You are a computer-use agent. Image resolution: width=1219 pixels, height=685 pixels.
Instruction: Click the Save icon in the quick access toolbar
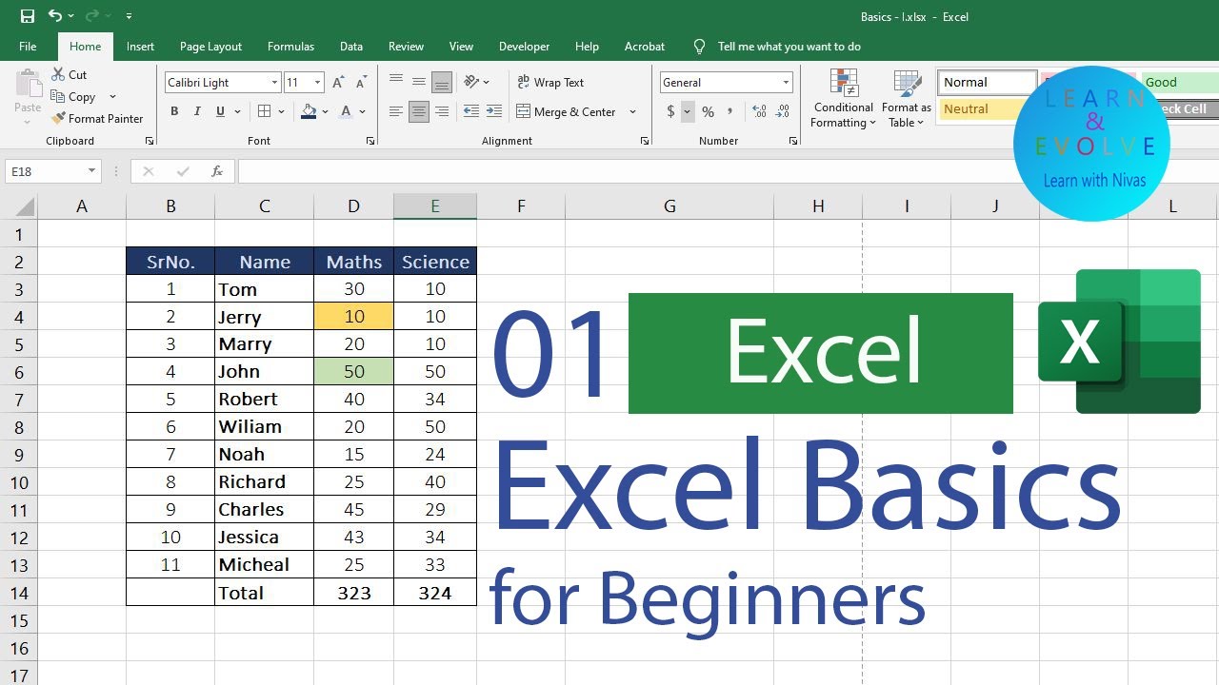click(x=28, y=16)
